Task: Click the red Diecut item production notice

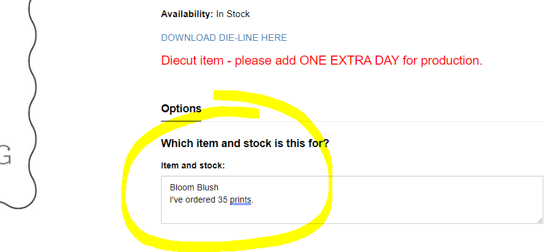Action: [x=321, y=61]
